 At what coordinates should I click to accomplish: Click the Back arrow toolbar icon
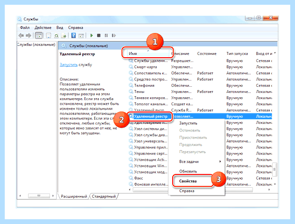click(21, 35)
